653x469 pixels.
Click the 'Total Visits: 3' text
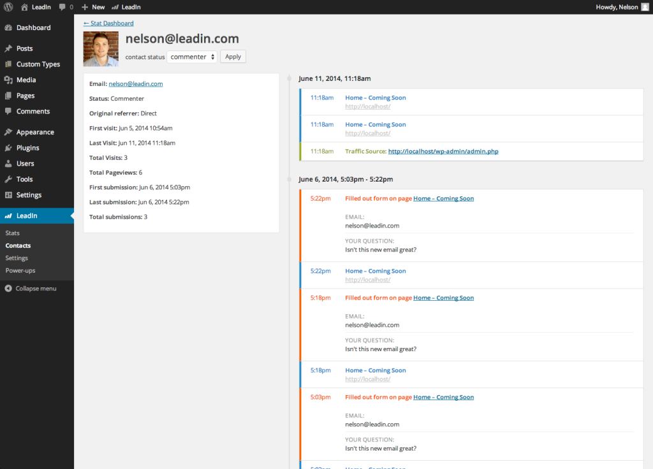click(108, 158)
